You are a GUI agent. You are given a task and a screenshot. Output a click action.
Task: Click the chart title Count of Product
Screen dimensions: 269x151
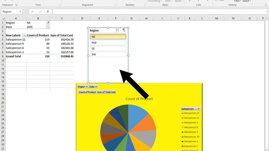point(139,99)
